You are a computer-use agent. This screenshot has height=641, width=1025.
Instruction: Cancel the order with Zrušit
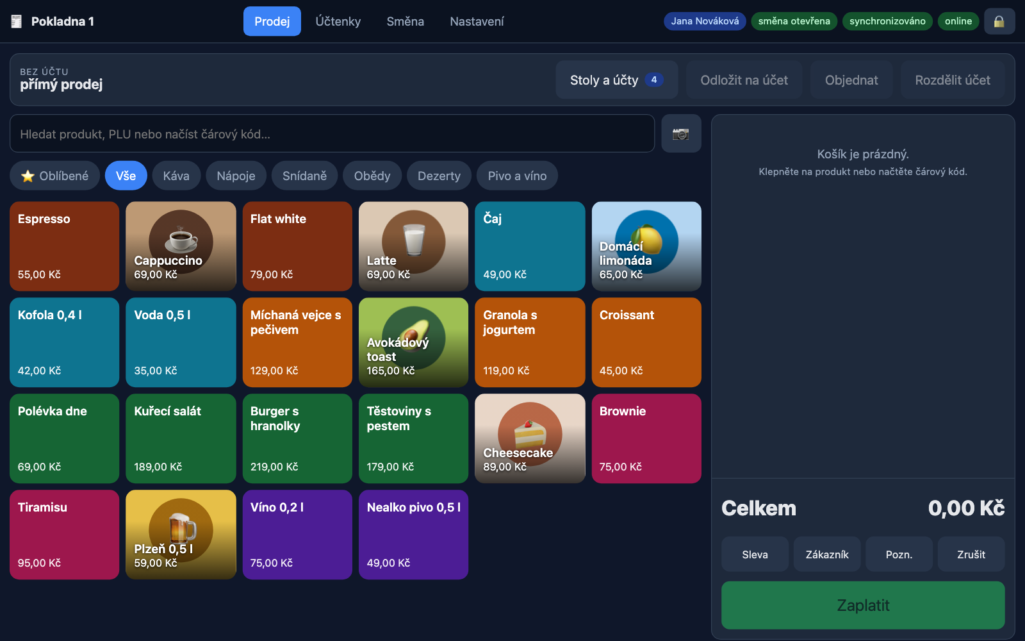(x=971, y=554)
